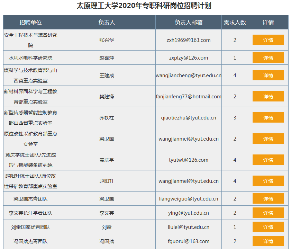Viewport: 291px width, 249px height.
Task: Click unit 赵阳升院士团队/原位改性采矿教育部重点实验室
Action: click(30, 181)
